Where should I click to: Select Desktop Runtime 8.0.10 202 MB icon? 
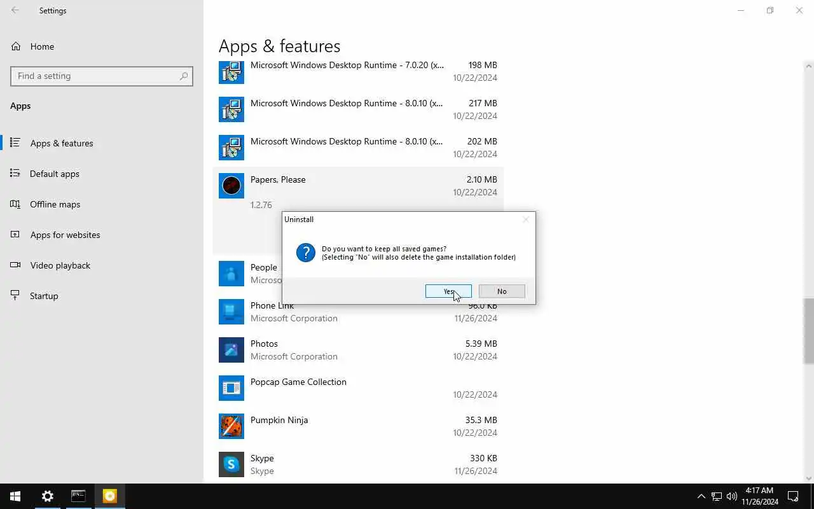pyautogui.click(x=231, y=148)
